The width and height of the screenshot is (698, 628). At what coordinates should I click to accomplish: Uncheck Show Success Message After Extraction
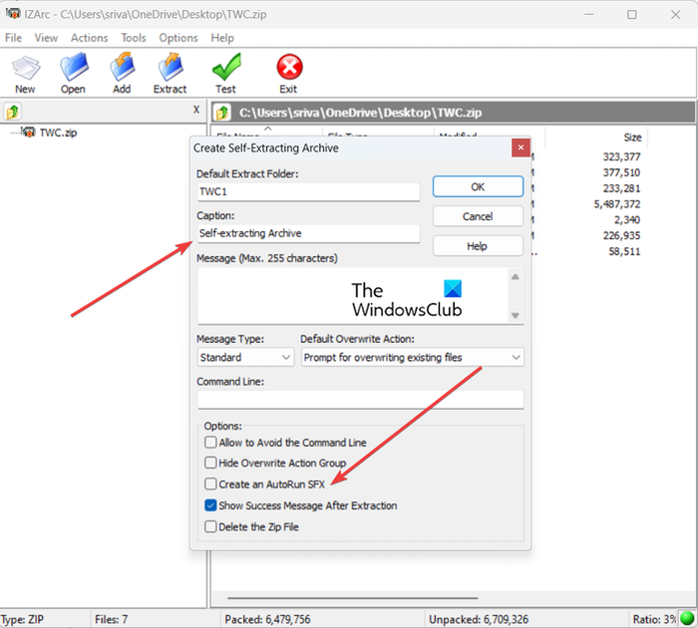(210, 505)
